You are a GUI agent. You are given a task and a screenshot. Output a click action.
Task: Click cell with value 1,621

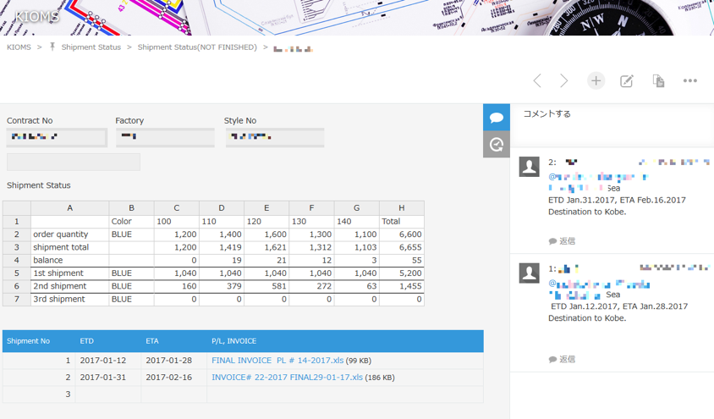(266, 247)
